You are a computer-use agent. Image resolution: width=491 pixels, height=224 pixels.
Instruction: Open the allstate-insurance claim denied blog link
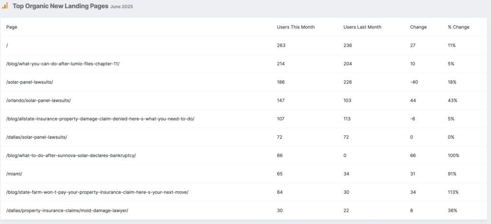(100, 119)
